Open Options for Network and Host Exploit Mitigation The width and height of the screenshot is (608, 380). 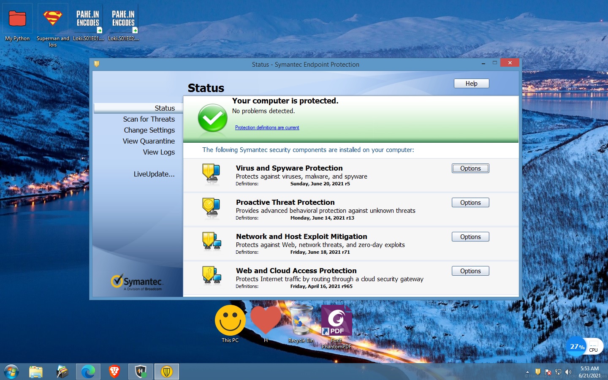pos(470,237)
